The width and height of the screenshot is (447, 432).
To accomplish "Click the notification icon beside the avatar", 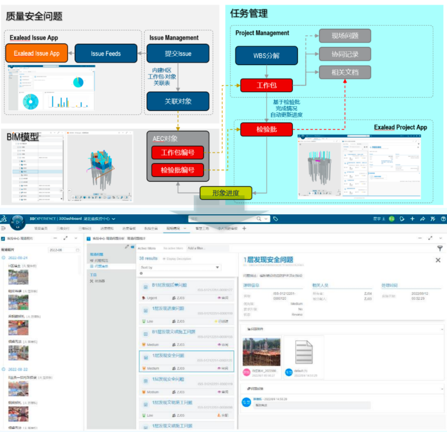I will tap(402, 219).
